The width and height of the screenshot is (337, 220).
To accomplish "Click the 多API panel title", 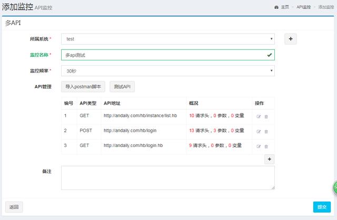I will [x=13, y=23].
